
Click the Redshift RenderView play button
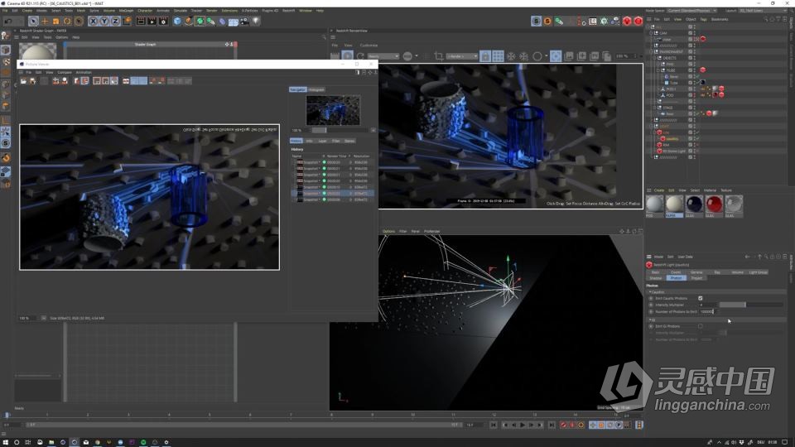tap(347, 56)
